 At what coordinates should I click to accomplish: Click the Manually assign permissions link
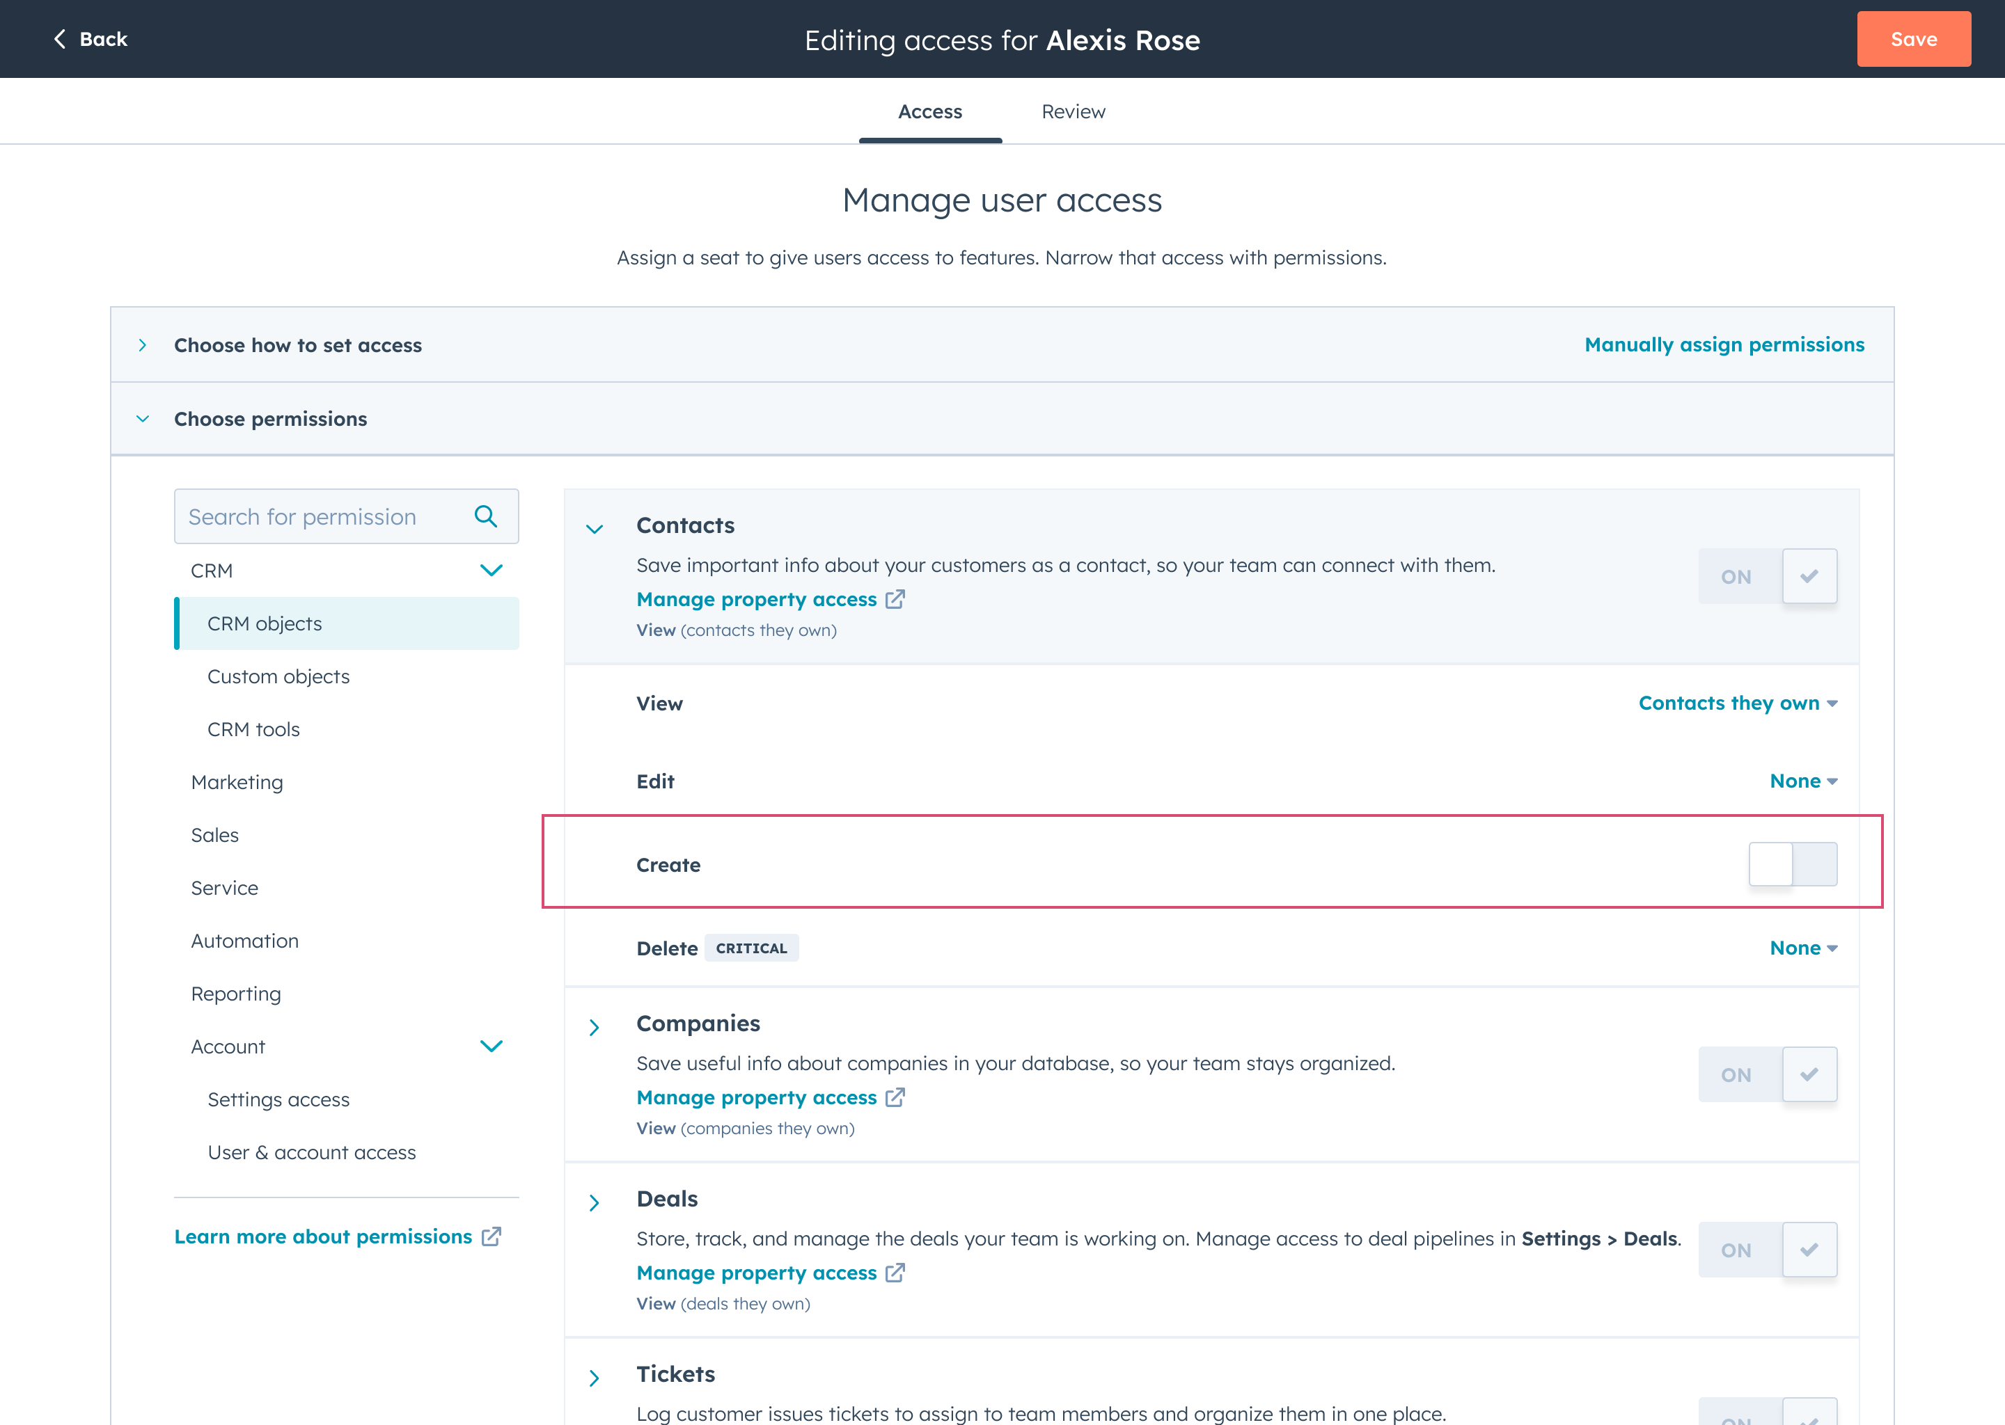coord(1723,344)
